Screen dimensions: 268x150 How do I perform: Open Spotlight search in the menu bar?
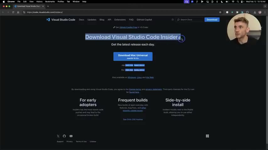click(x=238, y=2)
